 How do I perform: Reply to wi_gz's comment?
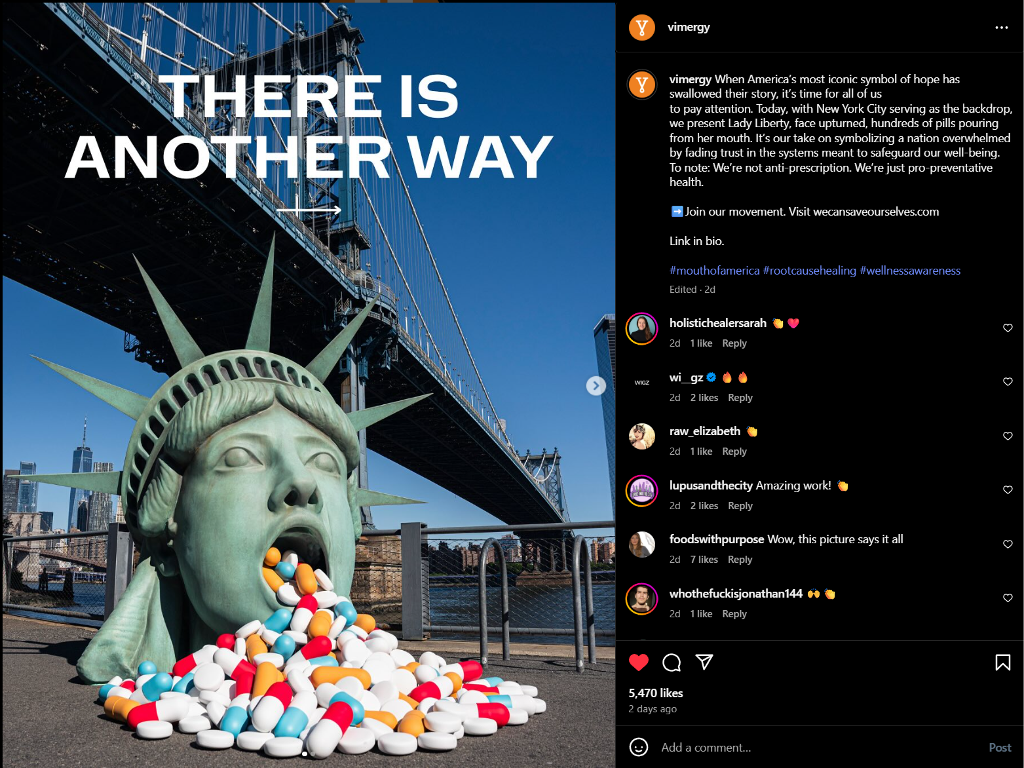pos(740,398)
